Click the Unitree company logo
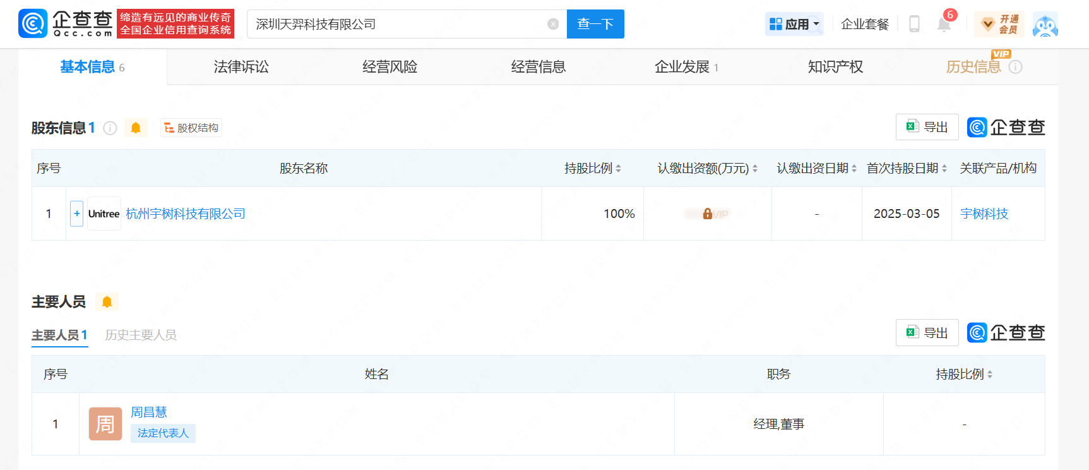Screen dimensions: 1089x470 coord(104,214)
